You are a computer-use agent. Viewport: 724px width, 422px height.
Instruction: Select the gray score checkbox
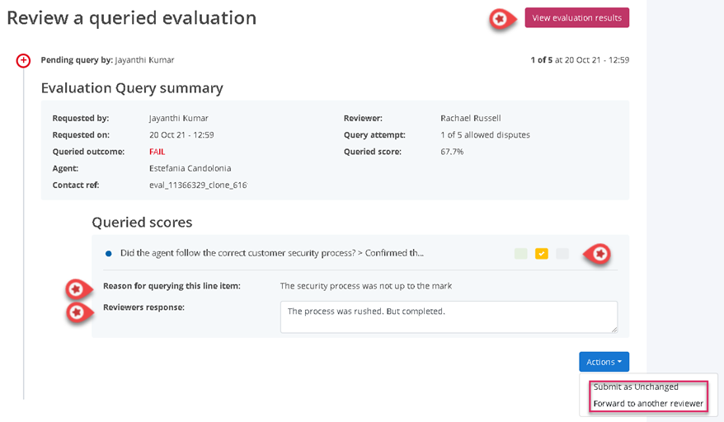click(562, 254)
